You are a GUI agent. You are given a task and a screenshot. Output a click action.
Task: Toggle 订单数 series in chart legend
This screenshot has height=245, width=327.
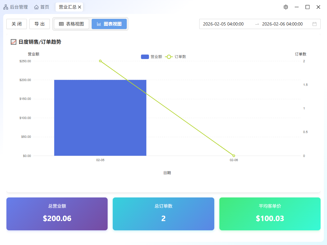point(175,57)
